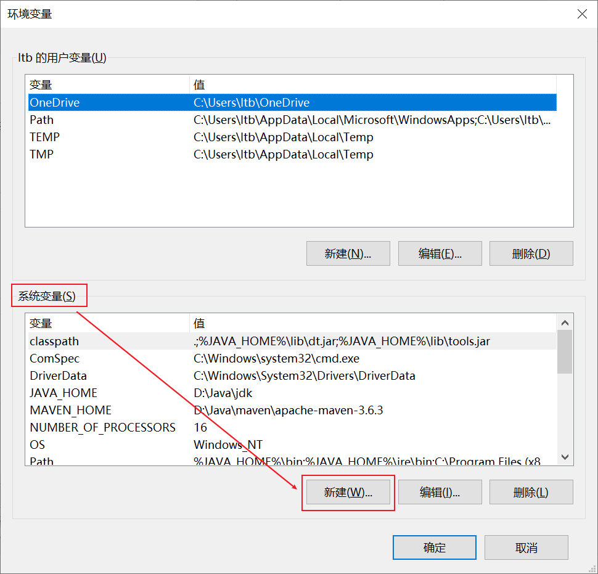Image resolution: width=598 pixels, height=574 pixels.
Task: Select the TEMP user variable
Action: (x=292, y=137)
